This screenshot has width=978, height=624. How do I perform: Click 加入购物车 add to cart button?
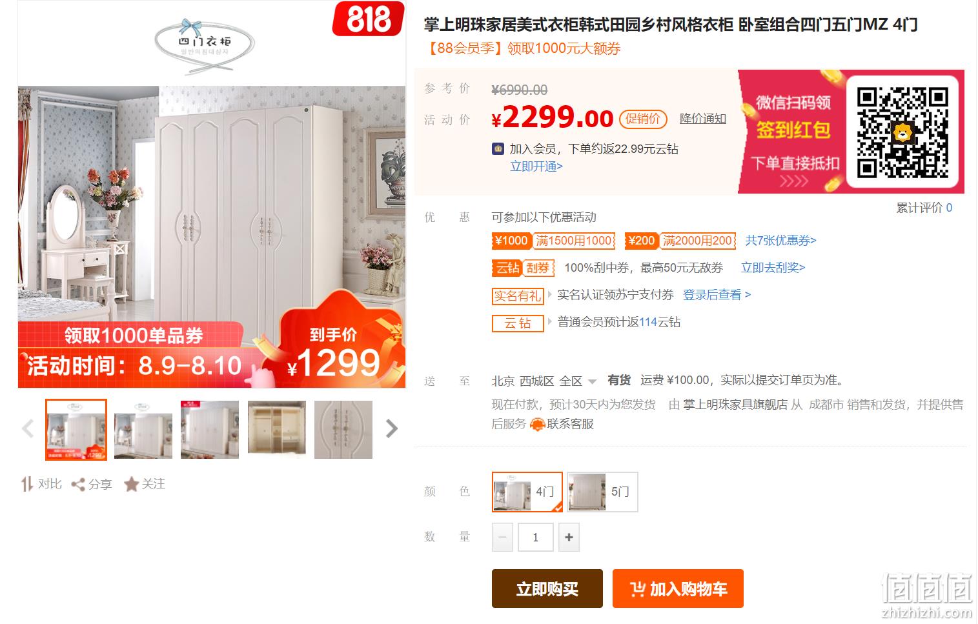tap(678, 589)
